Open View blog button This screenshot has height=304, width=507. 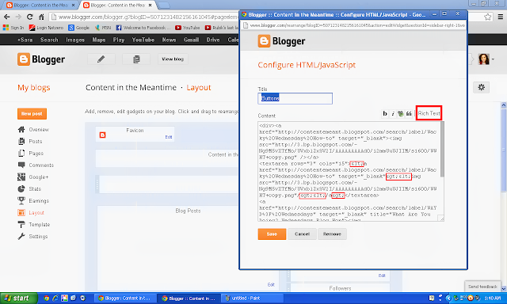[x=173, y=59]
